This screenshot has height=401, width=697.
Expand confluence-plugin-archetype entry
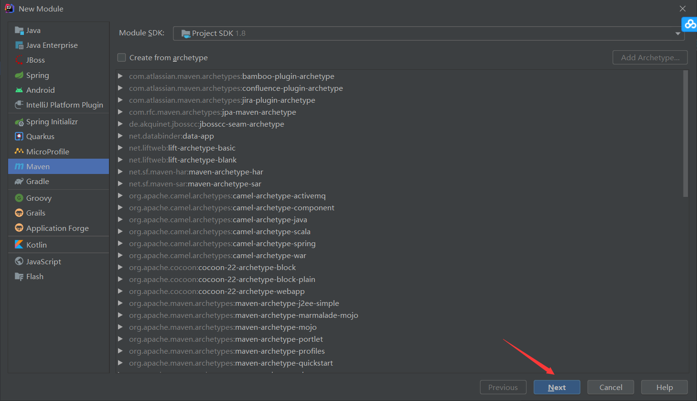pyautogui.click(x=120, y=88)
